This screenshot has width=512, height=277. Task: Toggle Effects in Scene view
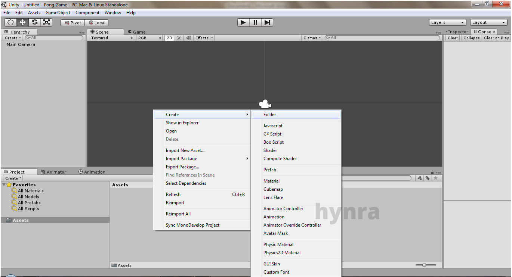click(202, 38)
